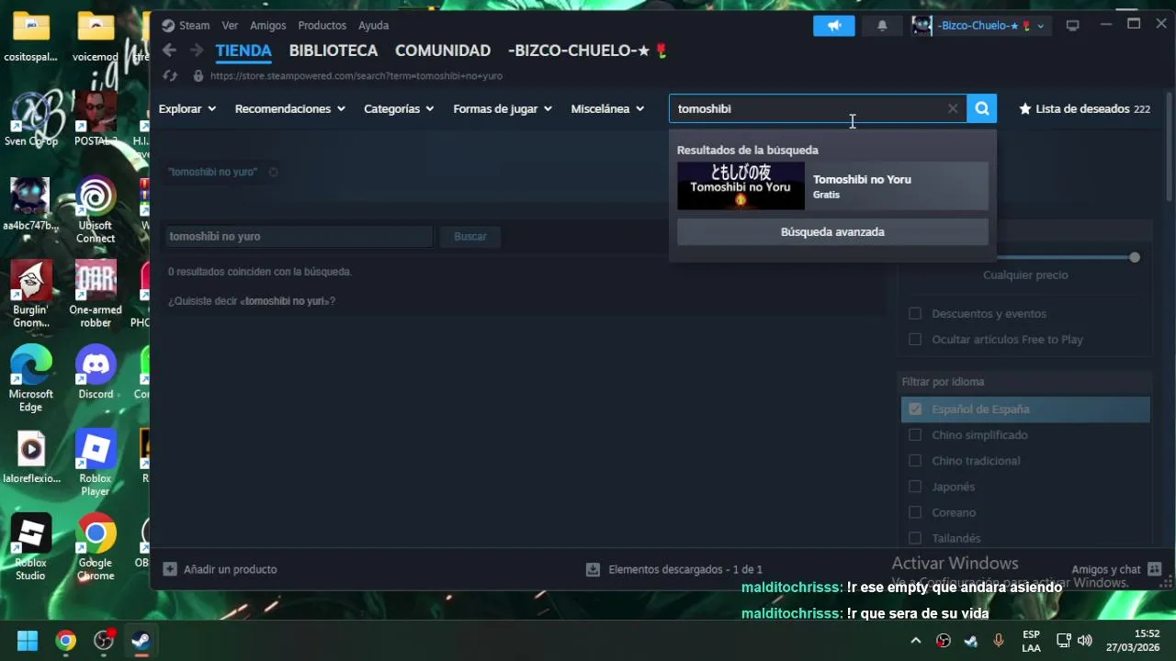
Task: Click the price range slider handle
Action: 1135,257
